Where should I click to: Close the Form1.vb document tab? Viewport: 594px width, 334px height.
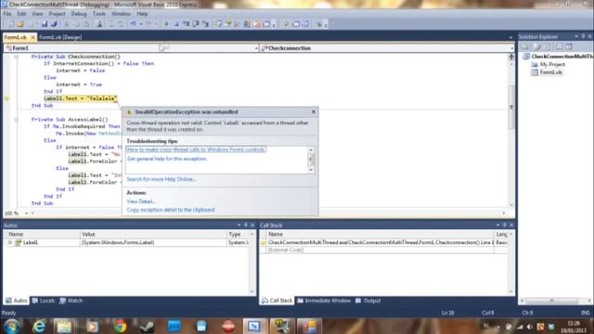tap(33, 37)
